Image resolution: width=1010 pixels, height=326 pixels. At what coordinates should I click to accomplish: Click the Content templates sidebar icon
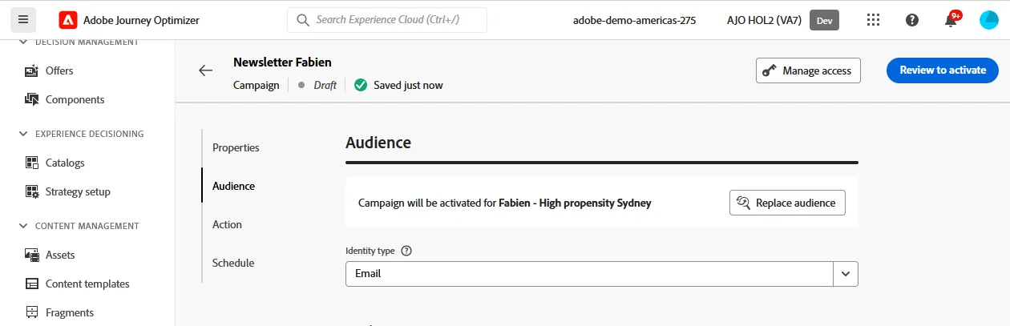pyautogui.click(x=32, y=284)
